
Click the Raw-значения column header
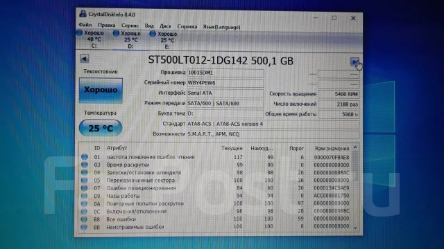pos(332,149)
